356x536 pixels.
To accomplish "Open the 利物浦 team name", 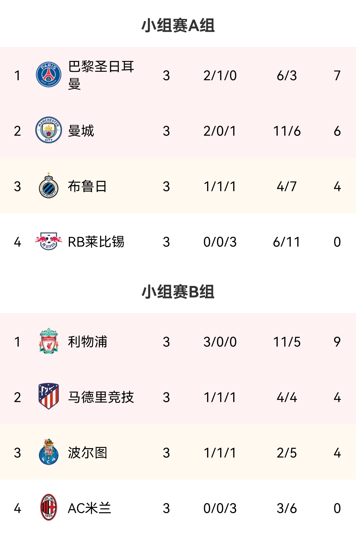I will (x=88, y=342).
